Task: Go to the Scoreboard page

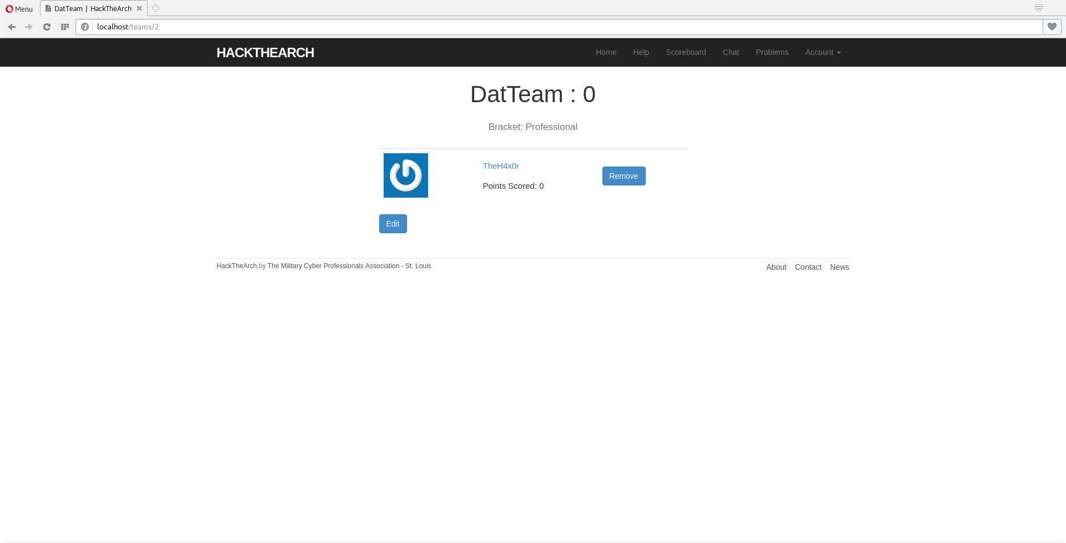Action: click(686, 52)
